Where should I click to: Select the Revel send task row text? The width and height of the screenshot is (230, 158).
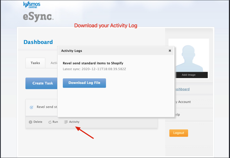point(47,107)
